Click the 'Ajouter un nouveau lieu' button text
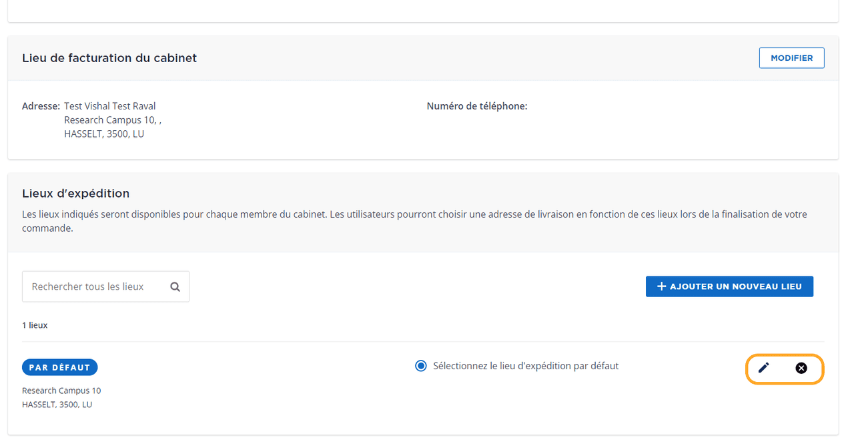The width and height of the screenshot is (854, 448). (735, 286)
